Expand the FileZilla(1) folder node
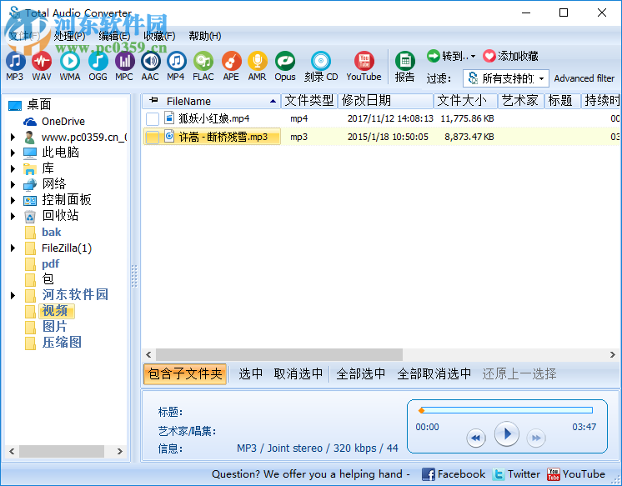This screenshot has height=486, width=622. [x=13, y=248]
